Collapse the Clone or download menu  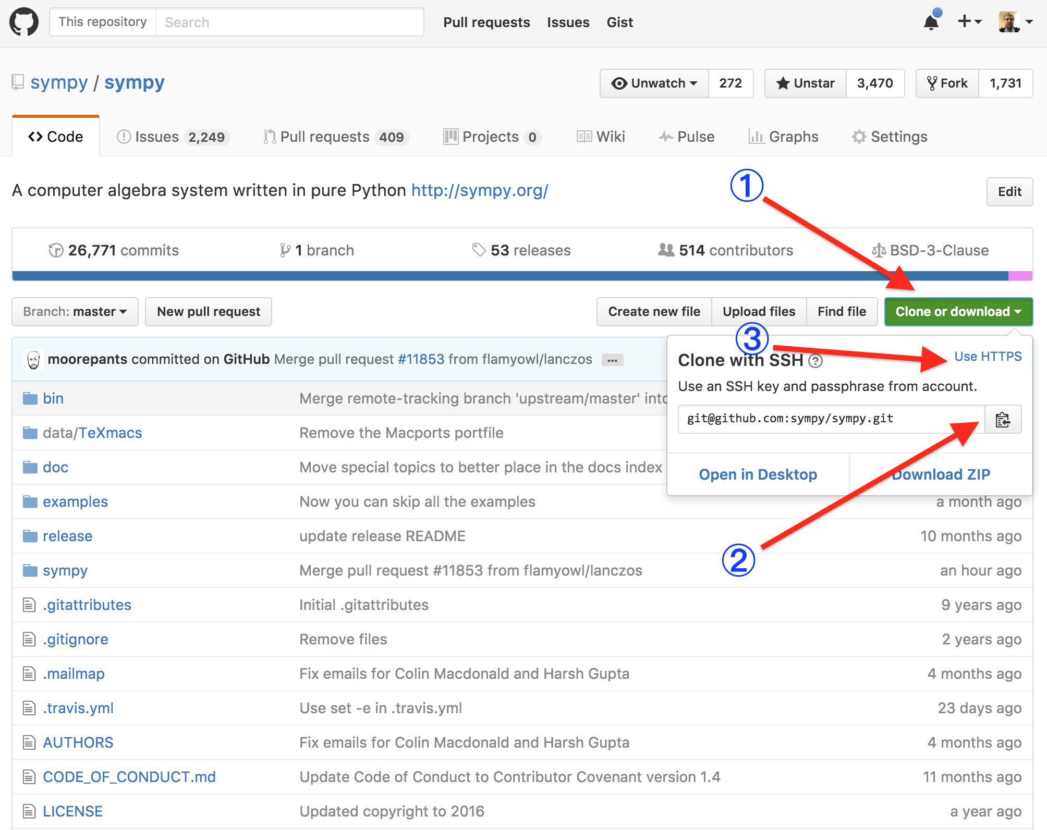(958, 312)
